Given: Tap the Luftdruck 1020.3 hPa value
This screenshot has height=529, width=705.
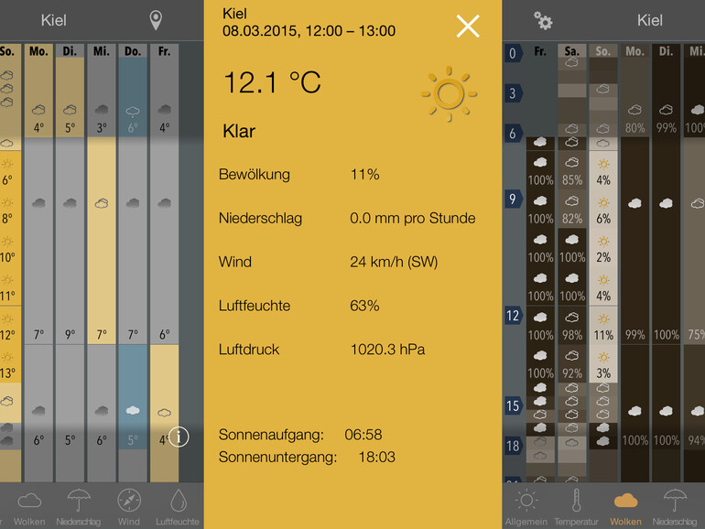Looking at the screenshot, I should pyautogui.click(x=387, y=350).
